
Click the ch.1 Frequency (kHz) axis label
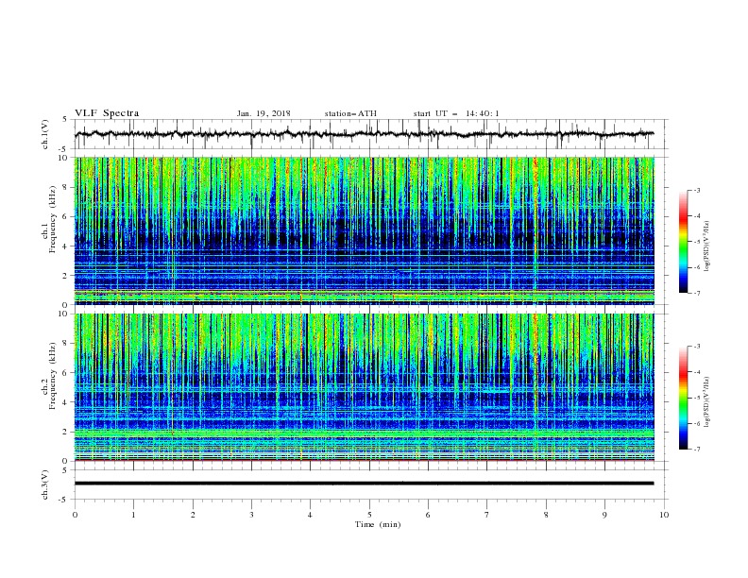coord(49,219)
